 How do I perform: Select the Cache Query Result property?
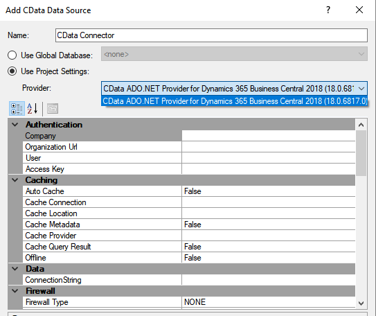point(102,247)
